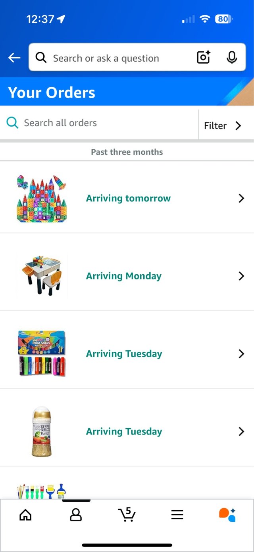254x552 pixels.
Task: Open chevron for Arriving Monday order
Action: (x=241, y=276)
